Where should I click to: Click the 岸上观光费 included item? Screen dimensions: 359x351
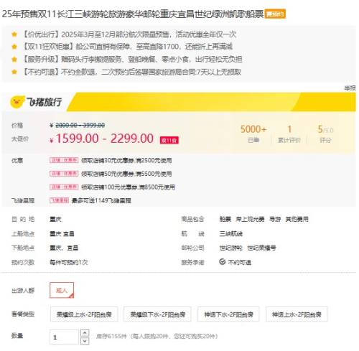tap(250, 219)
